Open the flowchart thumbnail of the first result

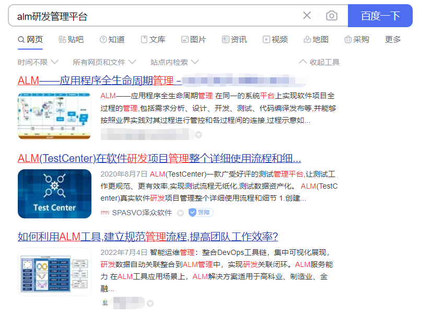(x=54, y=115)
